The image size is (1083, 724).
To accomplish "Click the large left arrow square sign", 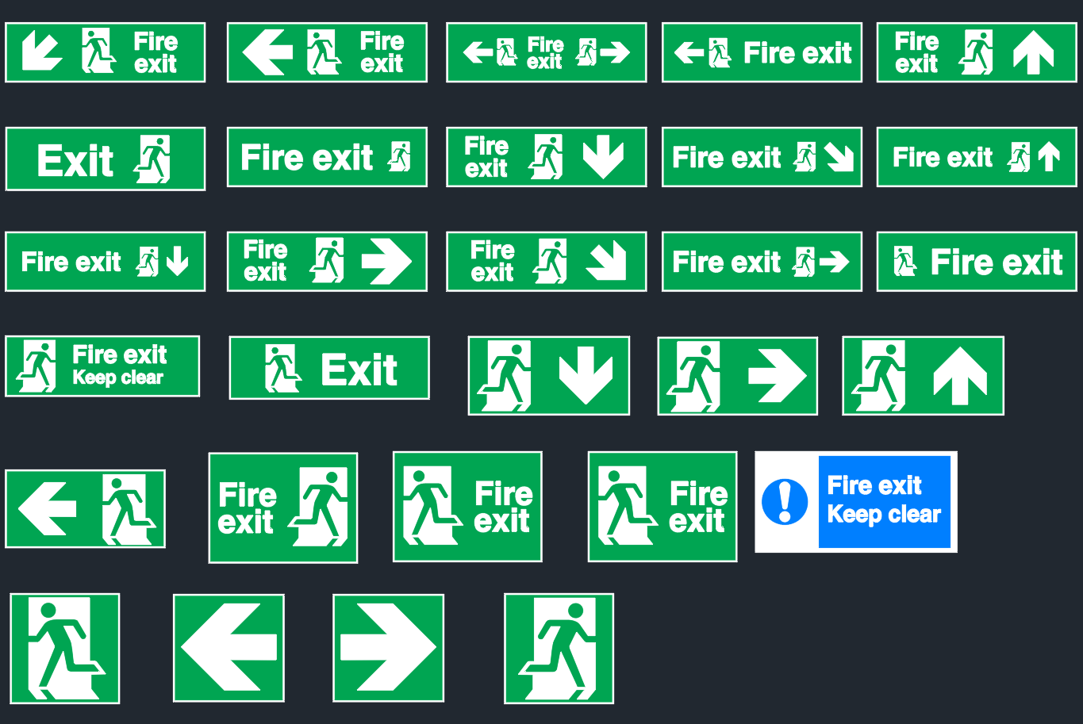I will click(x=229, y=649).
